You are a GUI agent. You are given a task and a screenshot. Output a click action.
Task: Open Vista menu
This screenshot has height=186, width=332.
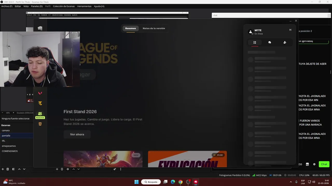click(x=26, y=6)
